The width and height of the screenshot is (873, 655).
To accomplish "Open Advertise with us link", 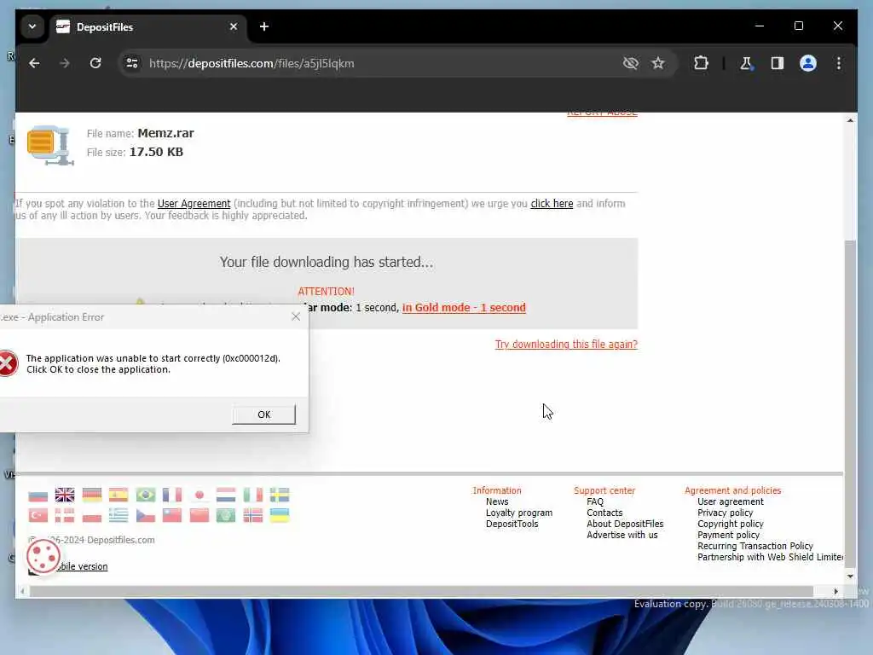I will (x=622, y=535).
